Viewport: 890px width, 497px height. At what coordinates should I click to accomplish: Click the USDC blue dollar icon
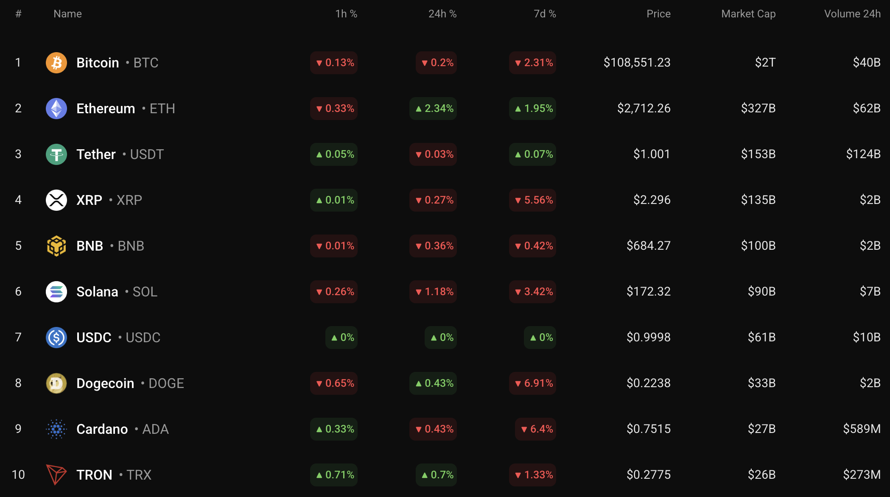tap(56, 338)
